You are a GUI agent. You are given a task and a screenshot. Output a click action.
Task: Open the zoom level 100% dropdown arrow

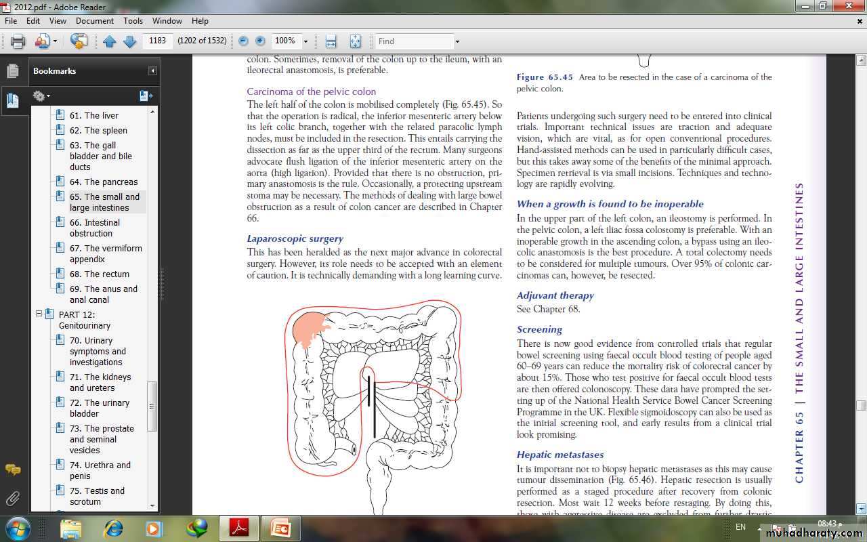305,41
